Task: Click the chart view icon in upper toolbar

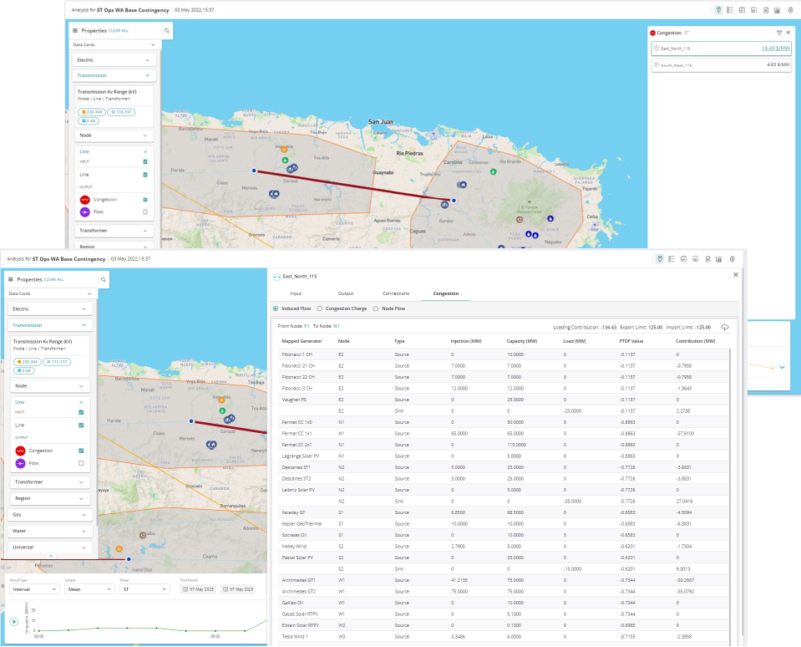Action: (777, 10)
